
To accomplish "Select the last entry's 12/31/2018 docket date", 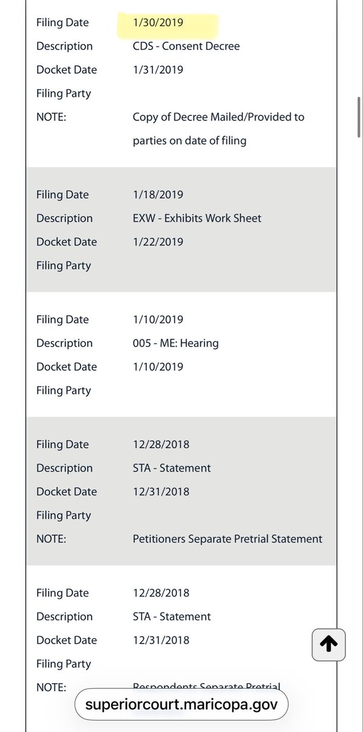I will pyautogui.click(x=161, y=640).
